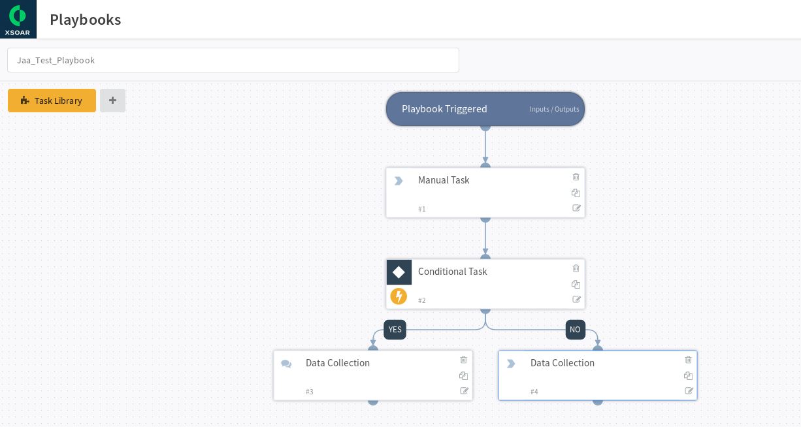Click the Jaa_Test_Playbook name field
The width and height of the screenshot is (801, 427).
[x=233, y=60]
